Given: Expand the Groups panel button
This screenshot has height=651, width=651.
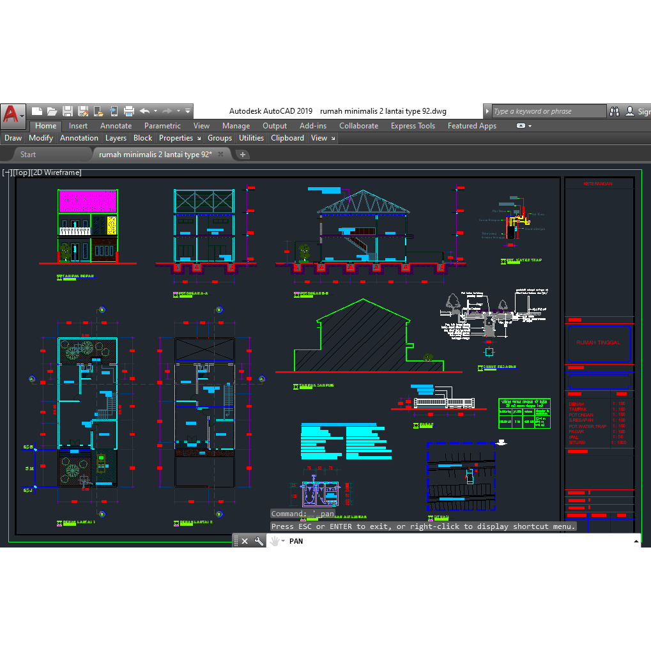Looking at the screenshot, I should click(x=220, y=138).
